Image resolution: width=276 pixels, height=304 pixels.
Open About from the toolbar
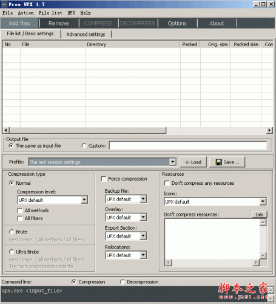click(x=217, y=23)
